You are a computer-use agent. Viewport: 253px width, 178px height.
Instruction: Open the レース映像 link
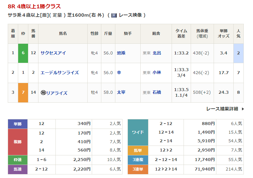(x=130, y=15)
